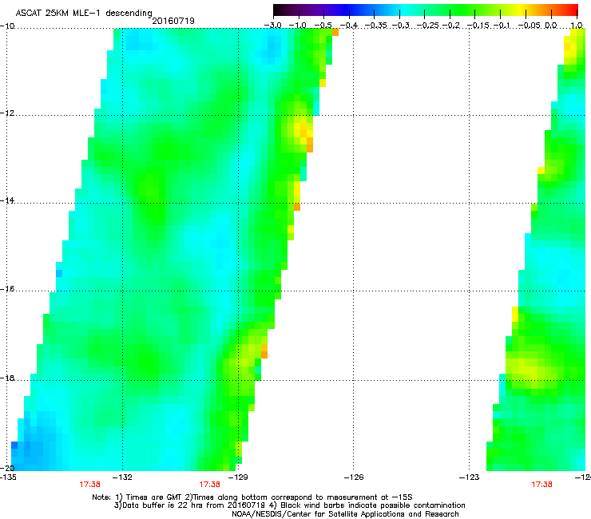Click the -126 longitude axis label
The height and width of the screenshot is (519, 591).
(x=354, y=477)
